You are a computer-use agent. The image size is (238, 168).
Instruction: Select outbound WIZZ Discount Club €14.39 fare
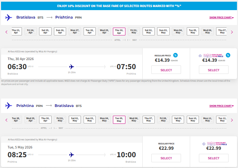(x=214, y=70)
